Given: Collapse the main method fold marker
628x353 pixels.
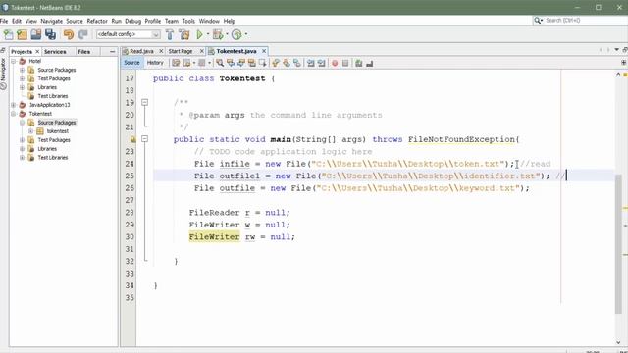Looking at the screenshot, I should point(144,139).
